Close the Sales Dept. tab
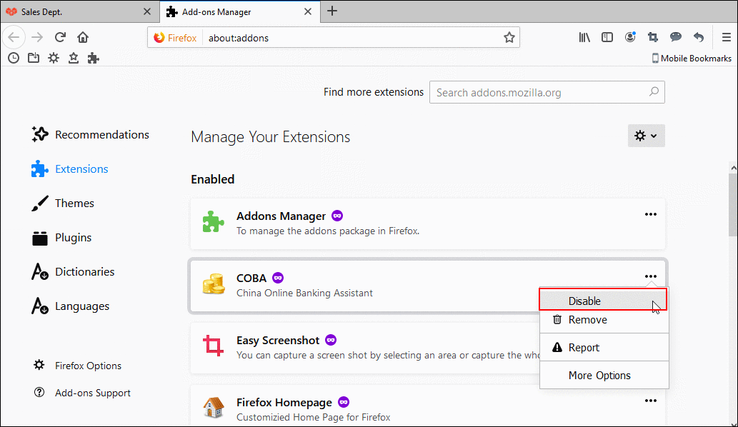This screenshot has height=427, width=738. [x=147, y=11]
